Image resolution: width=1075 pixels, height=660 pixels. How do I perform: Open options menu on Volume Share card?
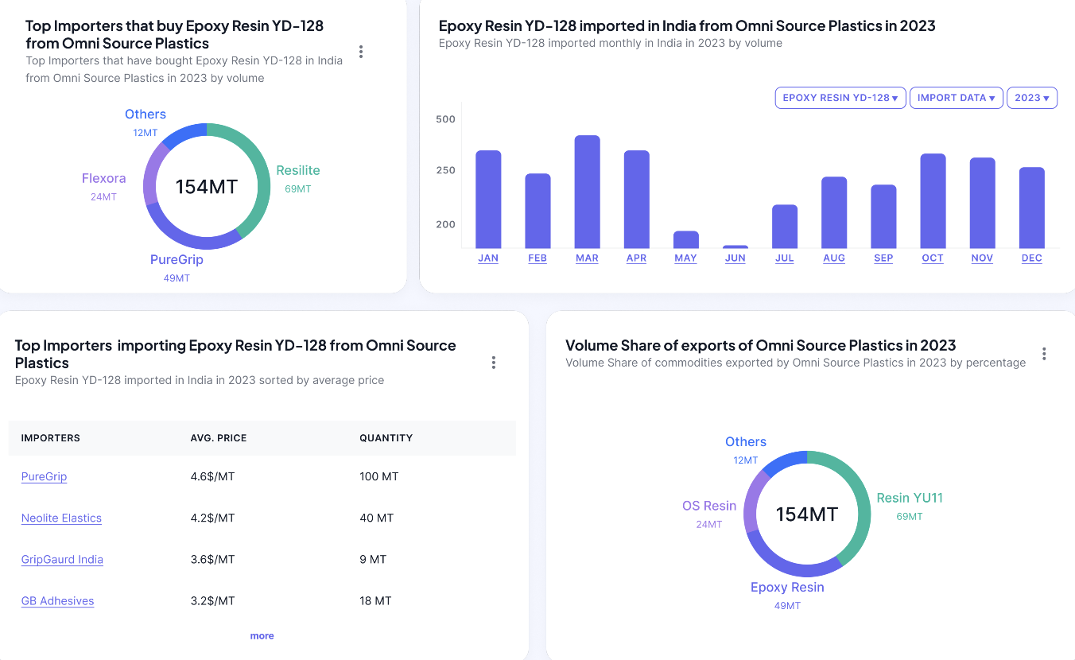[x=1044, y=353]
